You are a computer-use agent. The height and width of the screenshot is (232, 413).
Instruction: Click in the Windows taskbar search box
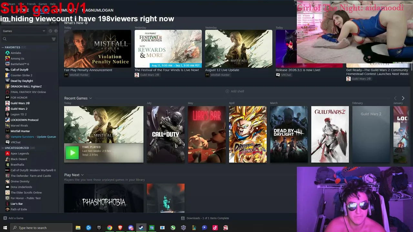[41, 228]
